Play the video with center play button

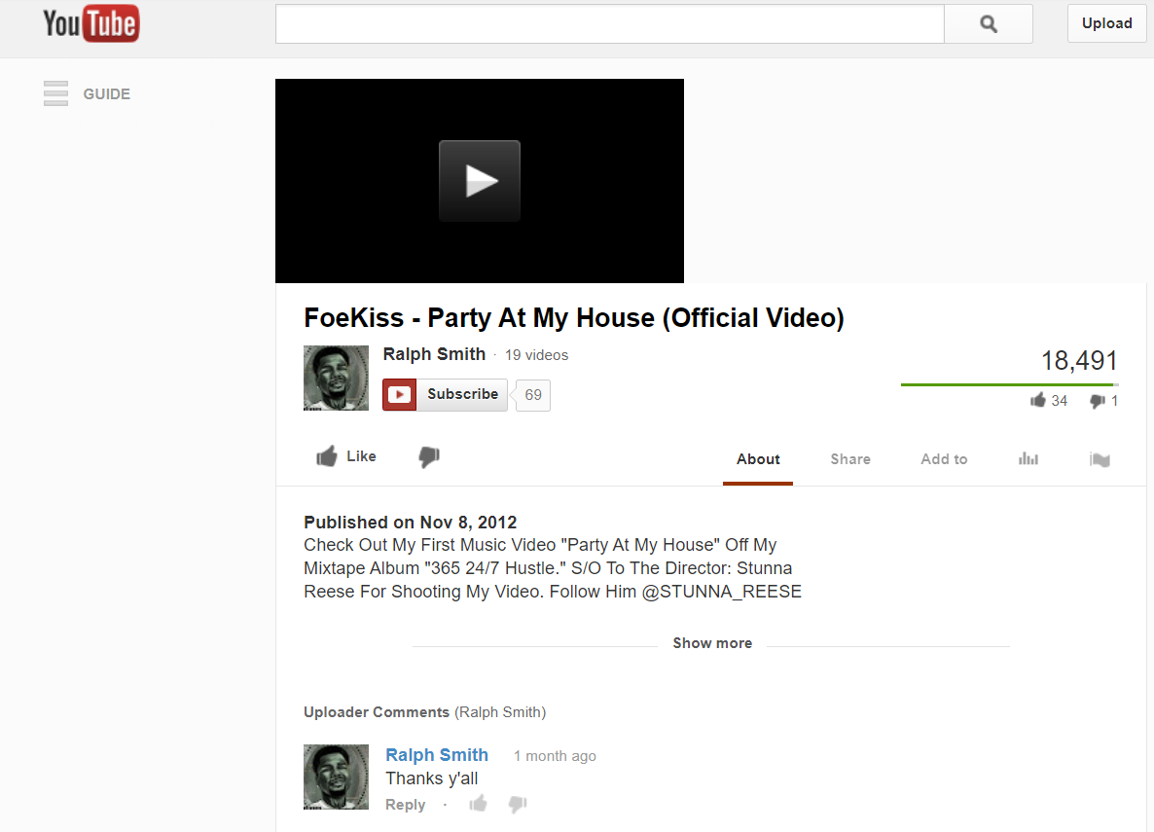[479, 181]
